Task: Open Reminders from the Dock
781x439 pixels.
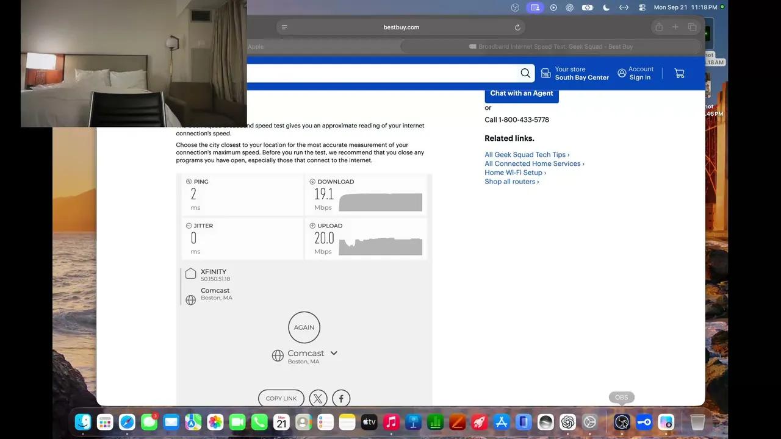Action: [x=325, y=422]
